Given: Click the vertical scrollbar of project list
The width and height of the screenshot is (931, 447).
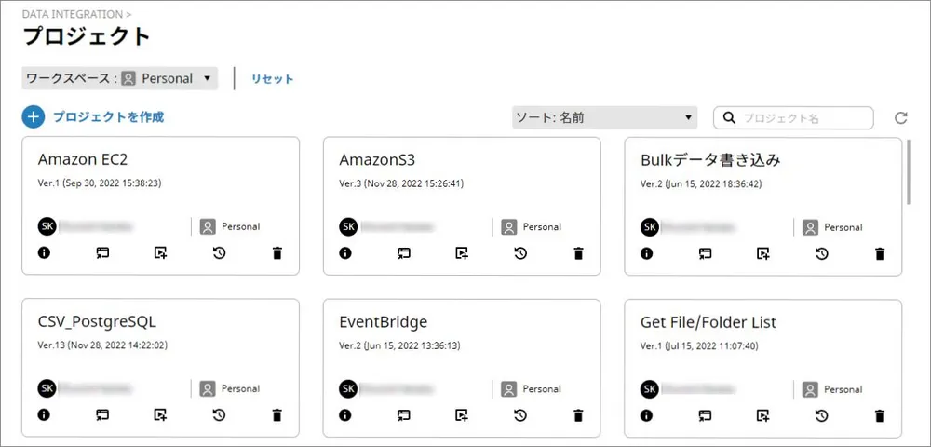Looking at the screenshot, I should coord(909,173).
